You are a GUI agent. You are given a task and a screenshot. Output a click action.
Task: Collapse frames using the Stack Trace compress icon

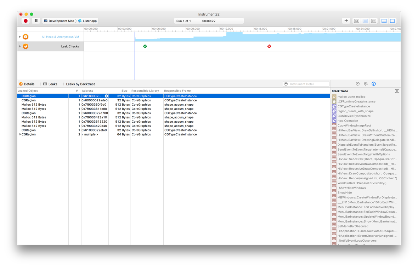pyautogui.click(x=397, y=91)
